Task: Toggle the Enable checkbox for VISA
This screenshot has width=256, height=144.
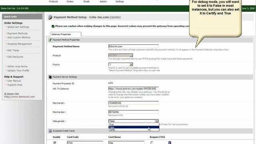Action: pyautogui.click(x=55, y=143)
